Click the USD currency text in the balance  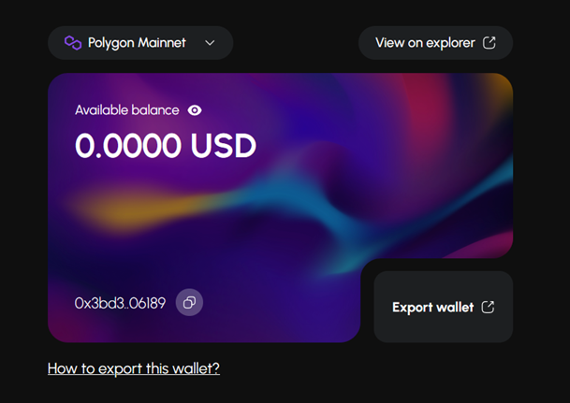point(223,145)
